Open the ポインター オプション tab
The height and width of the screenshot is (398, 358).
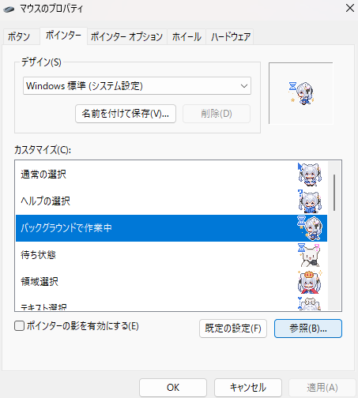(x=127, y=36)
